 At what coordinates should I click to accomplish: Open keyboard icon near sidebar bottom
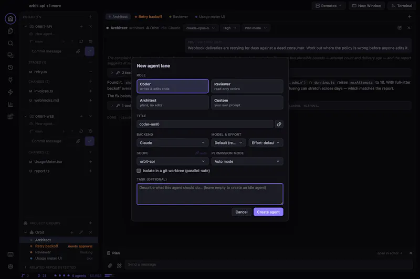click(x=10, y=254)
